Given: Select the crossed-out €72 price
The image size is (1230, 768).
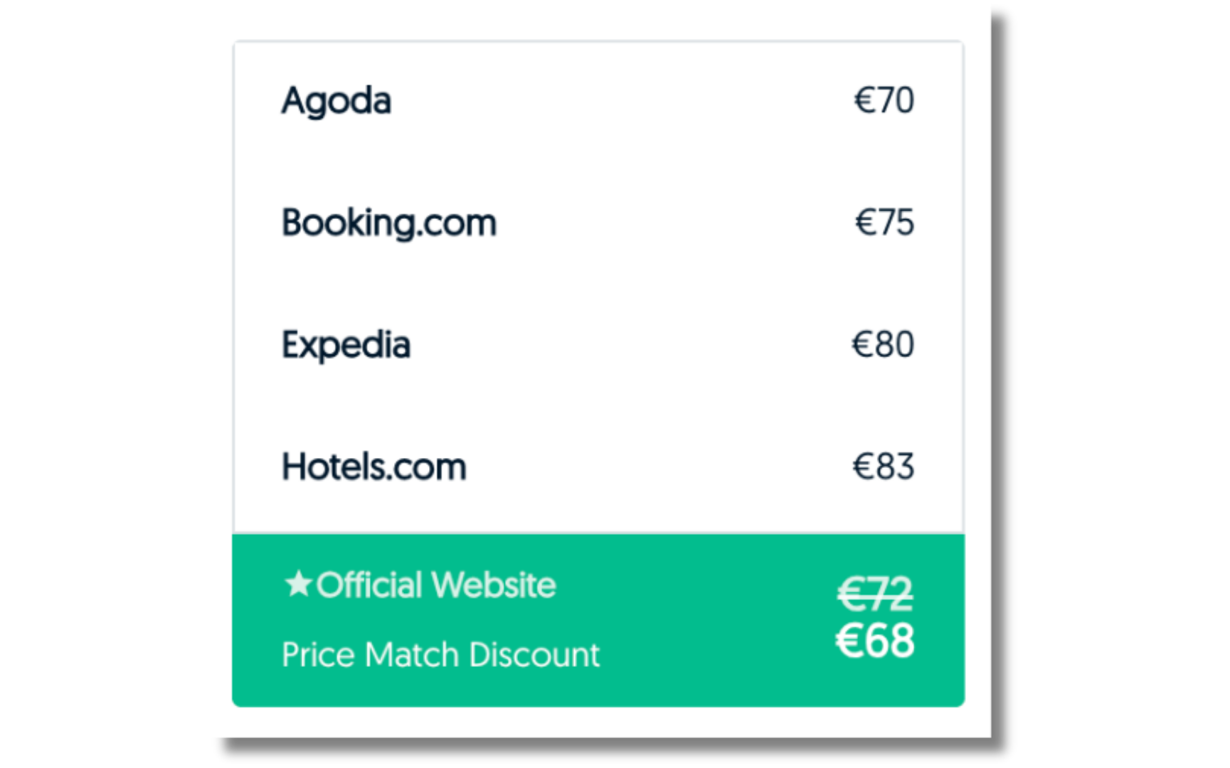Looking at the screenshot, I should click(874, 594).
